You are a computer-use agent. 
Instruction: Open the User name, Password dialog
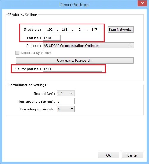coord(75,60)
